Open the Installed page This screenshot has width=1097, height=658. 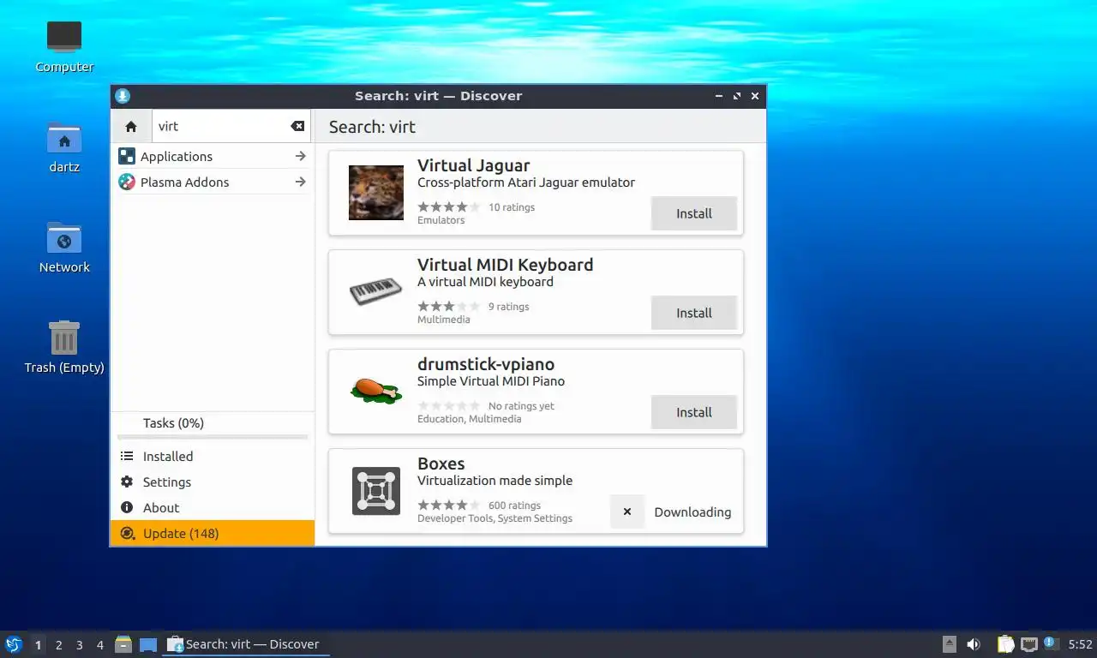click(213, 456)
